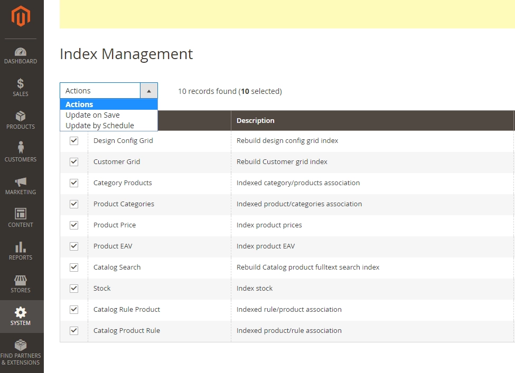
Task: Uncheck the Catalog Rule Product checkbox
Action: point(74,309)
